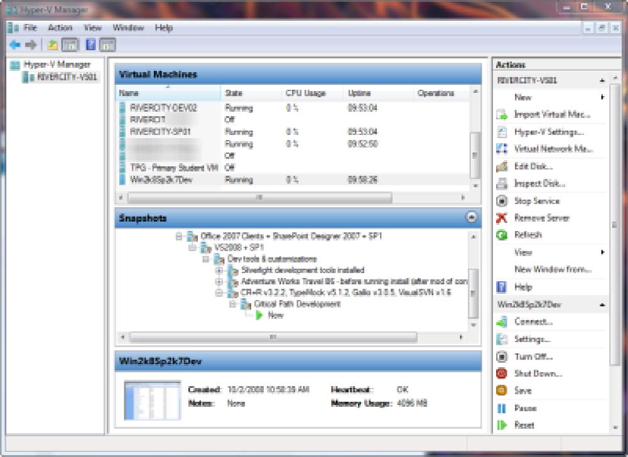628x457 pixels.
Task: Click the blue Help toolbar icon
Action: click(91, 45)
